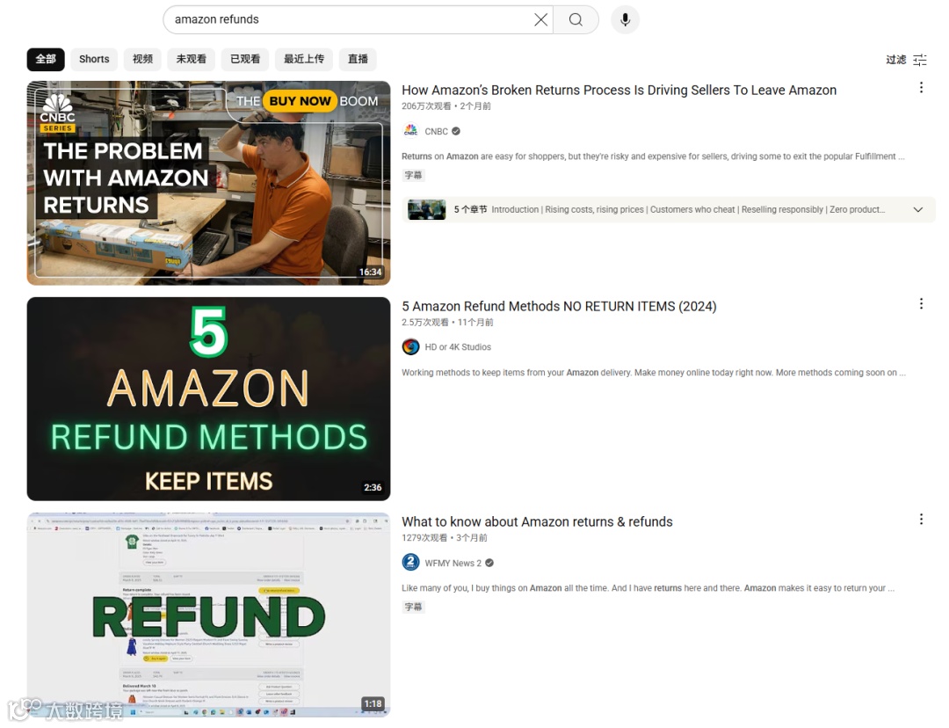The height and width of the screenshot is (728, 949).
Task: Click the CNBC verified checkmark badge
Action: click(456, 131)
